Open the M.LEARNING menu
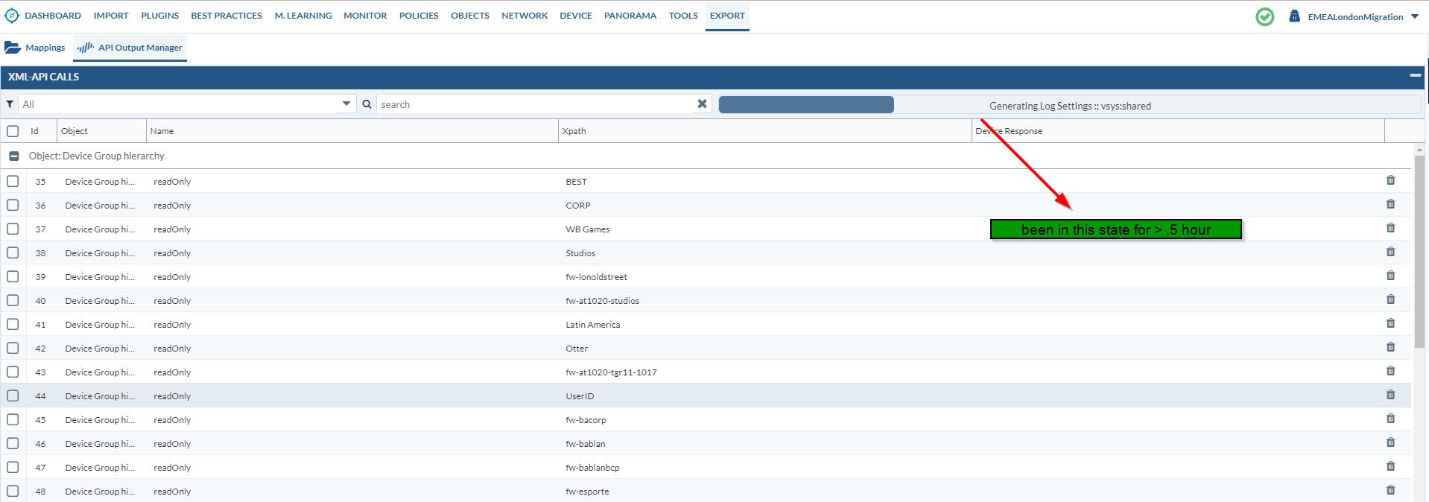Viewport: 1429px width, 502px height. [x=303, y=16]
